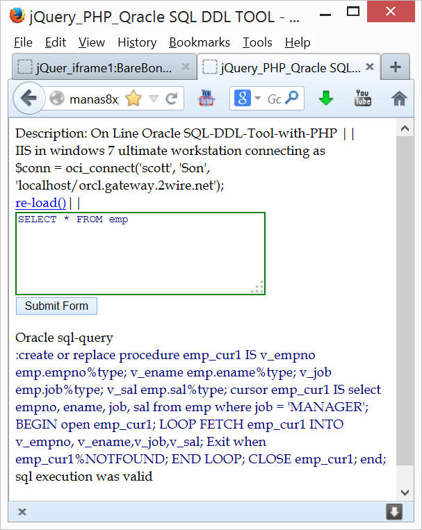This screenshot has height=530, width=422.
Task: Click the browser back arrow button
Action: click(29, 99)
